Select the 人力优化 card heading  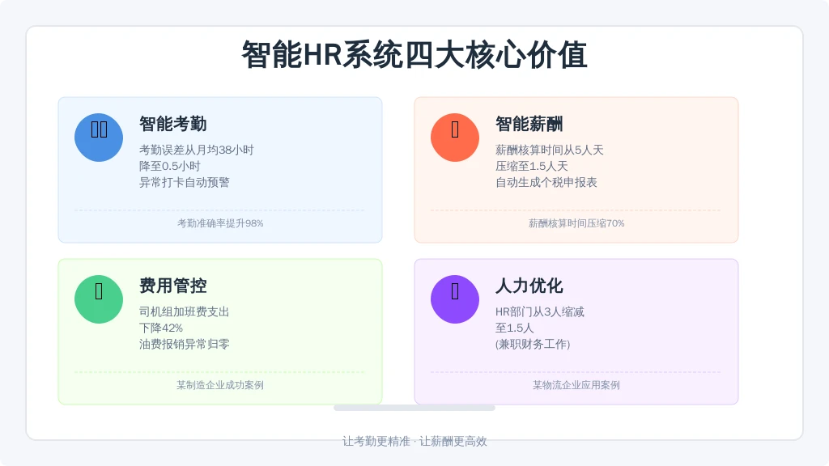(x=529, y=286)
